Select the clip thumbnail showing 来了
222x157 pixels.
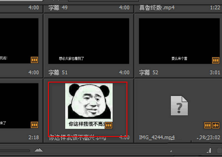19,106
